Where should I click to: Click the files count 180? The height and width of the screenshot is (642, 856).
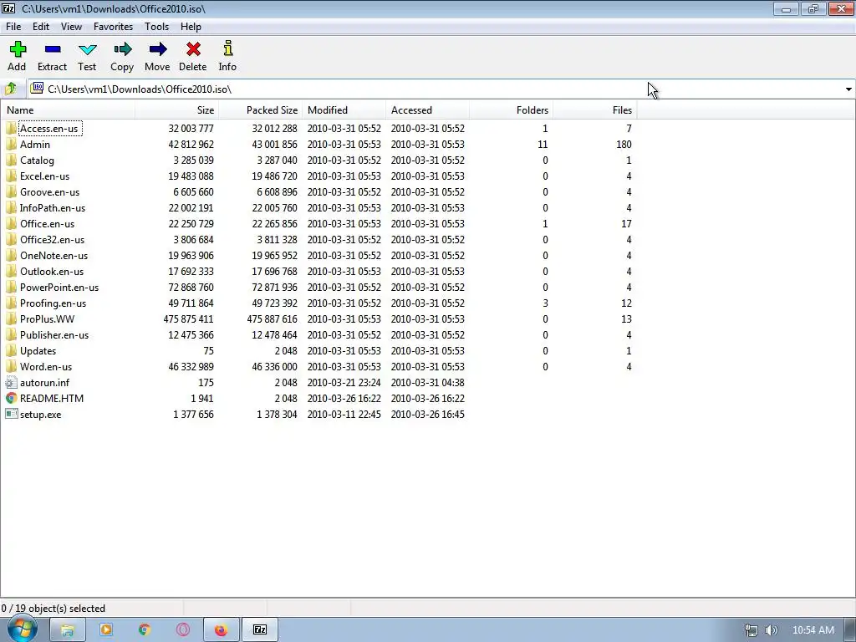tap(624, 144)
